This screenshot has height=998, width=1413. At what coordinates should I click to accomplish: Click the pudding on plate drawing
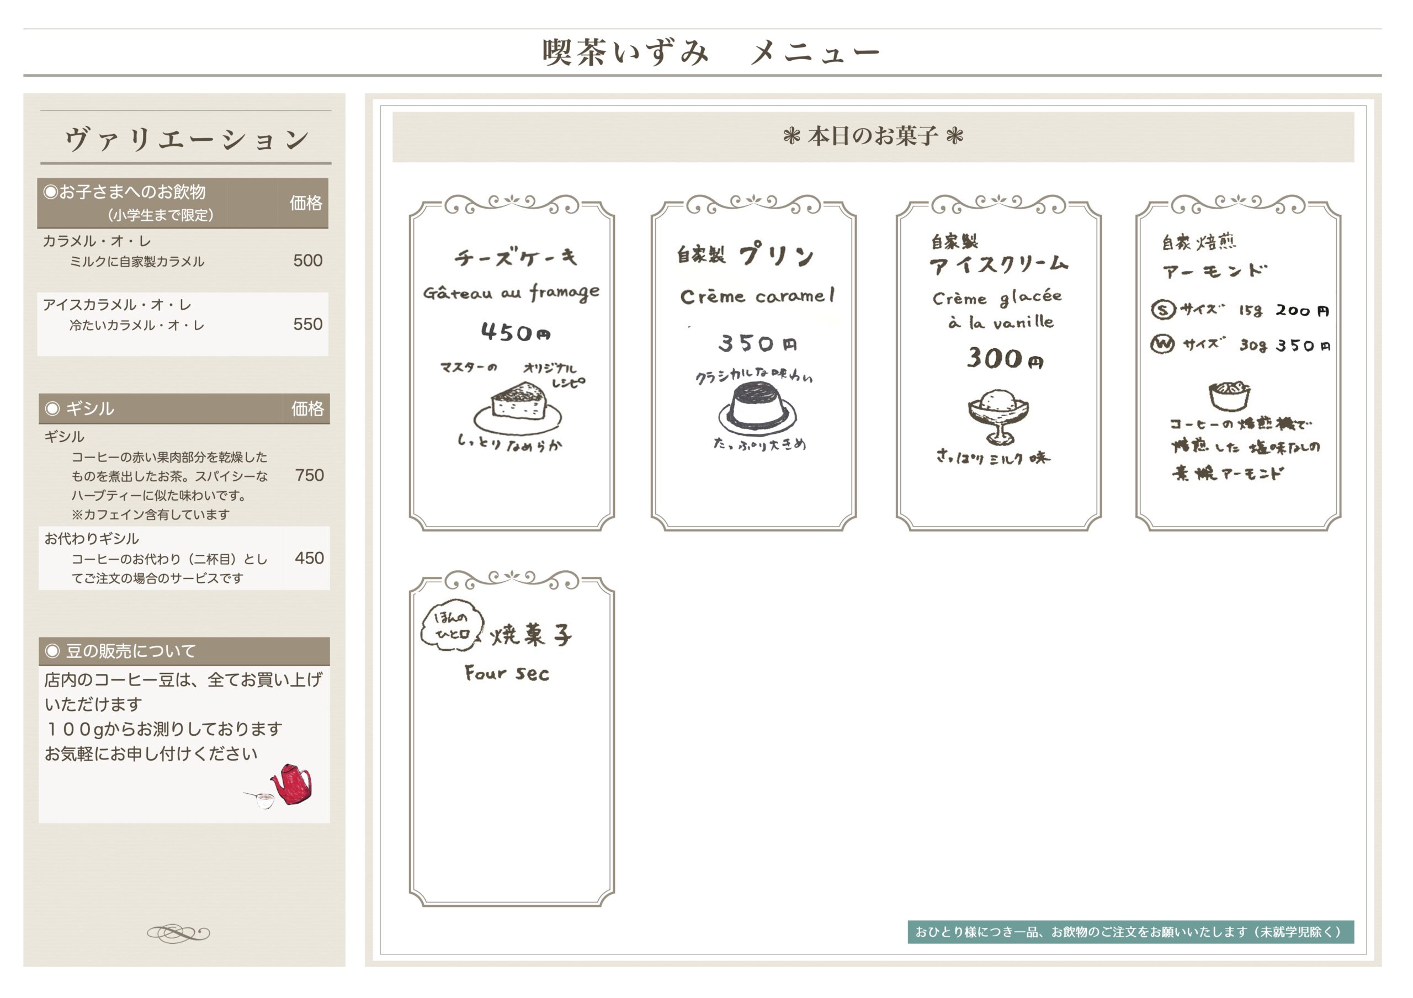click(x=758, y=407)
